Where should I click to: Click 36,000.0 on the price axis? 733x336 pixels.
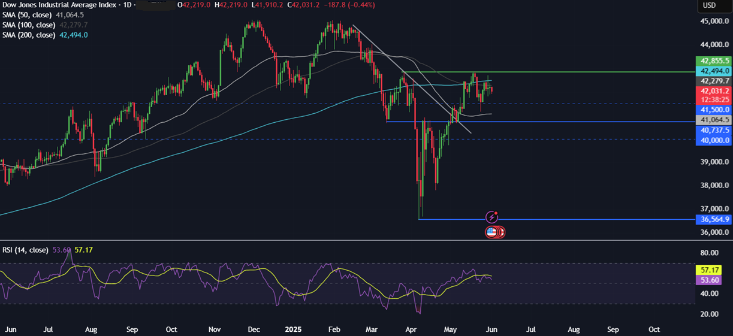(x=714, y=232)
